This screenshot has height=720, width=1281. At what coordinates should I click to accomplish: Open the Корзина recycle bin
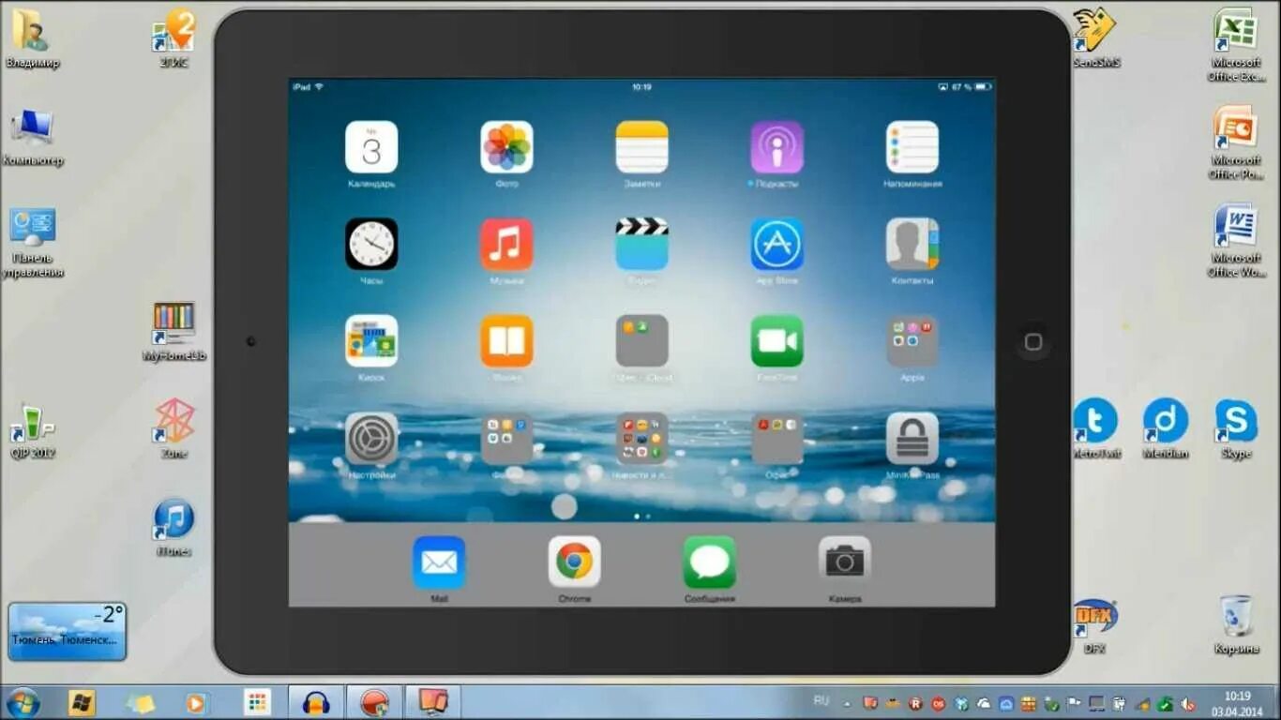click(x=1236, y=625)
